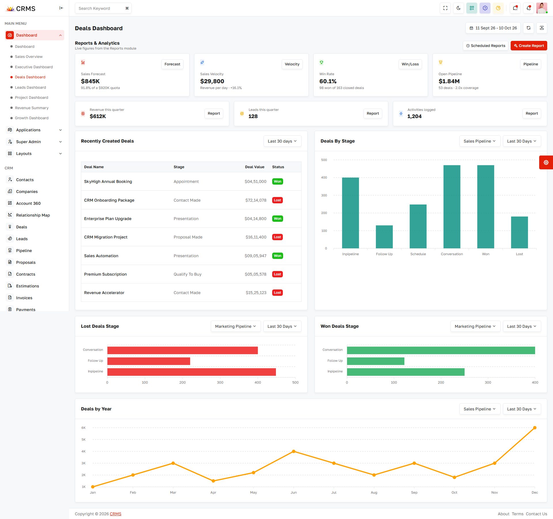
Task: Open the green apps grid icon
Action: [x=472, y=8]
